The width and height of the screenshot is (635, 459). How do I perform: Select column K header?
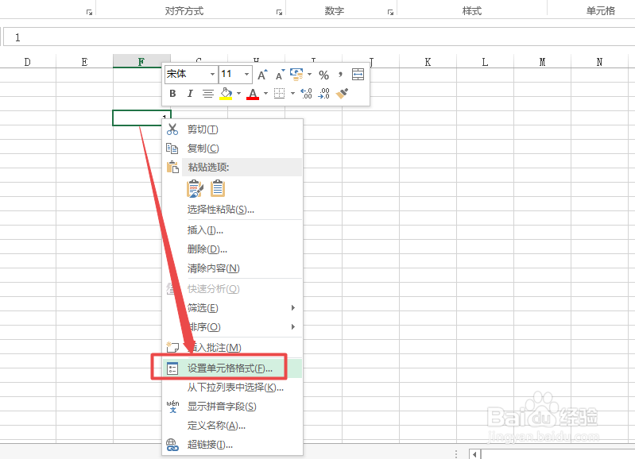coord(428,61)
